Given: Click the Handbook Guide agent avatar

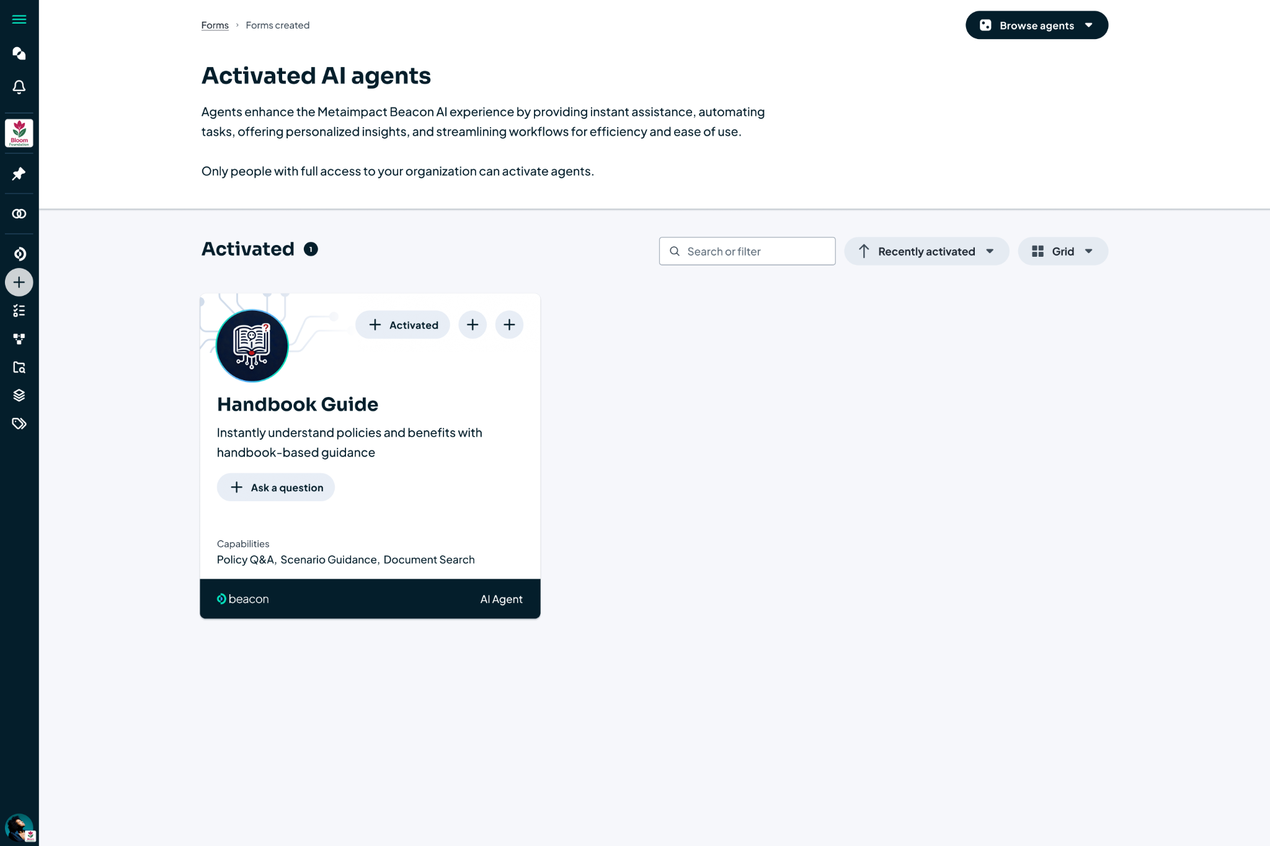Looking at the screenshot, I should coord(252,346).
